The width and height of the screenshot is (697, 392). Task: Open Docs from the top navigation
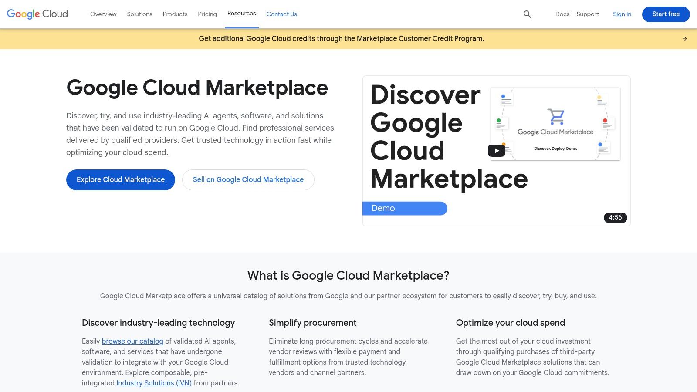click(x=562, y=14)
